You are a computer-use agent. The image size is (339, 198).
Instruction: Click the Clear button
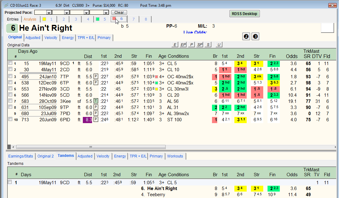coord(119,13)
